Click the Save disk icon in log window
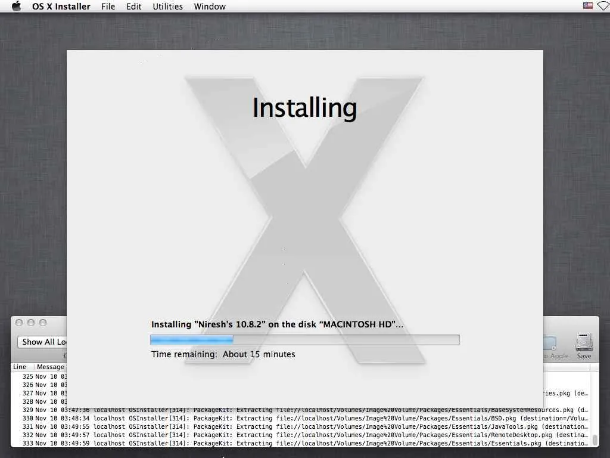610x458 pixels. 584,345
